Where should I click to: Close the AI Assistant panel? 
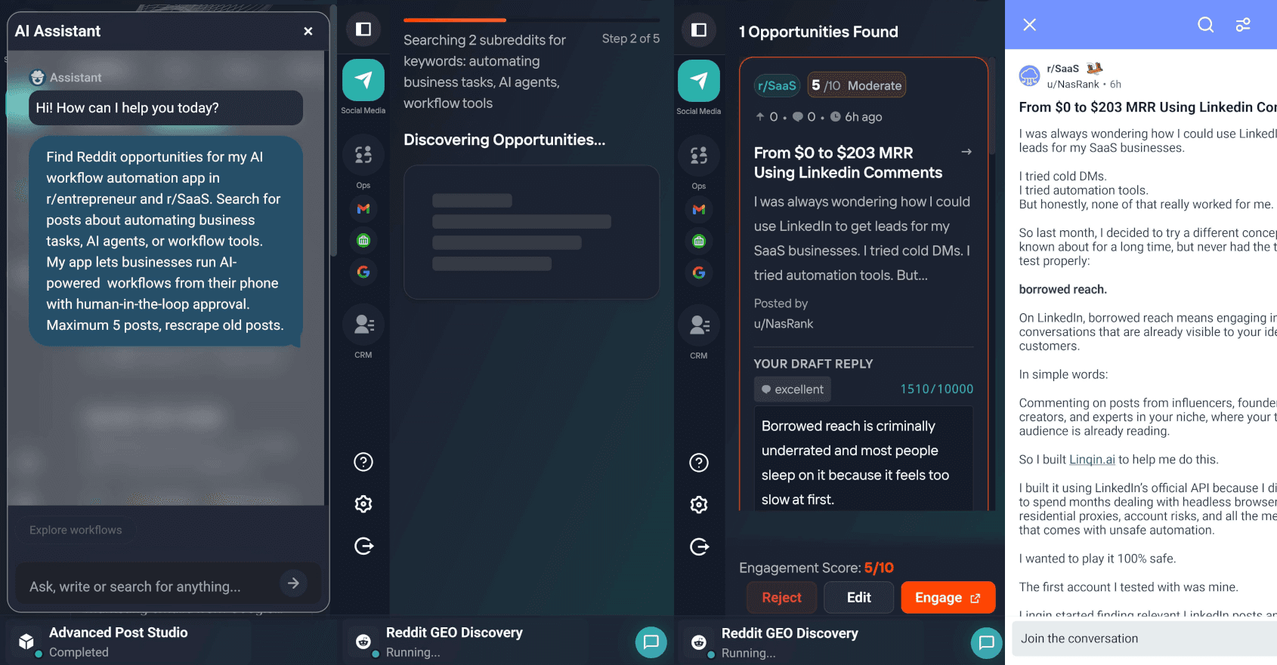tap(308, 31)
